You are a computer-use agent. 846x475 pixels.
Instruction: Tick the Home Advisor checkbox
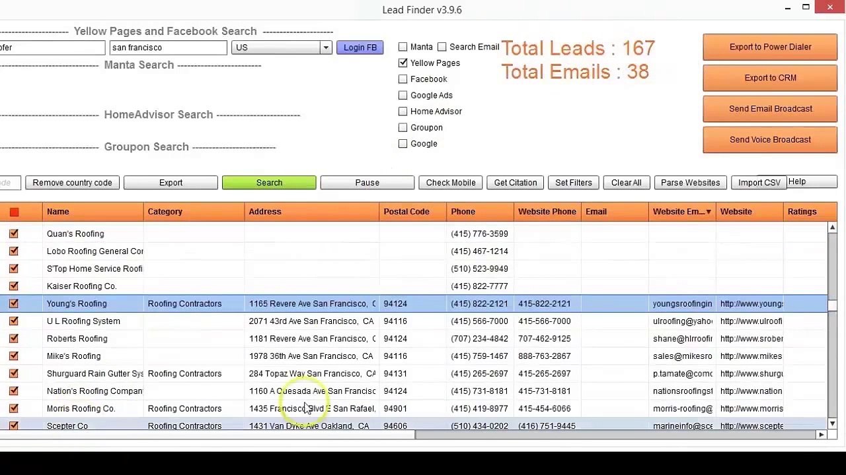[403, 111]
